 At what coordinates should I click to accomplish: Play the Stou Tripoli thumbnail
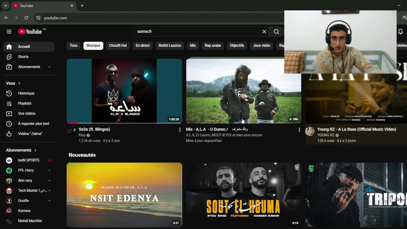(x=356, y=195)
